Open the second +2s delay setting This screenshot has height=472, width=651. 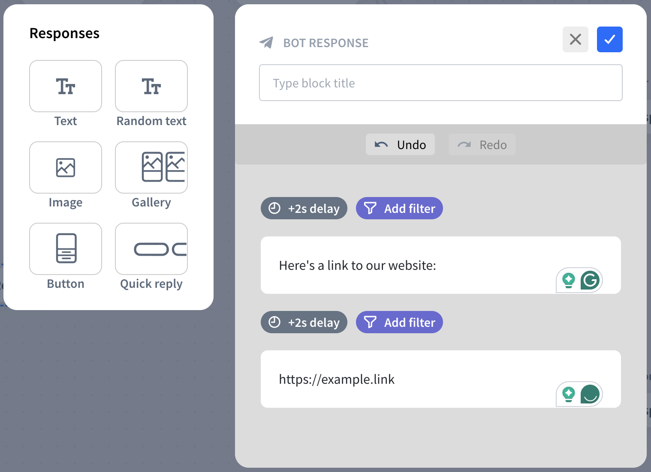point(304,323)
